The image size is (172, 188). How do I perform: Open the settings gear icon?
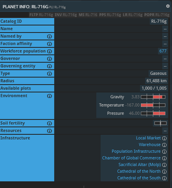[168, 6]
